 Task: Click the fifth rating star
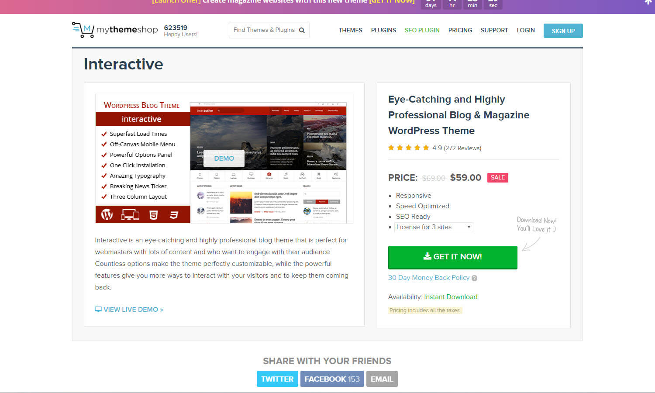426,148
